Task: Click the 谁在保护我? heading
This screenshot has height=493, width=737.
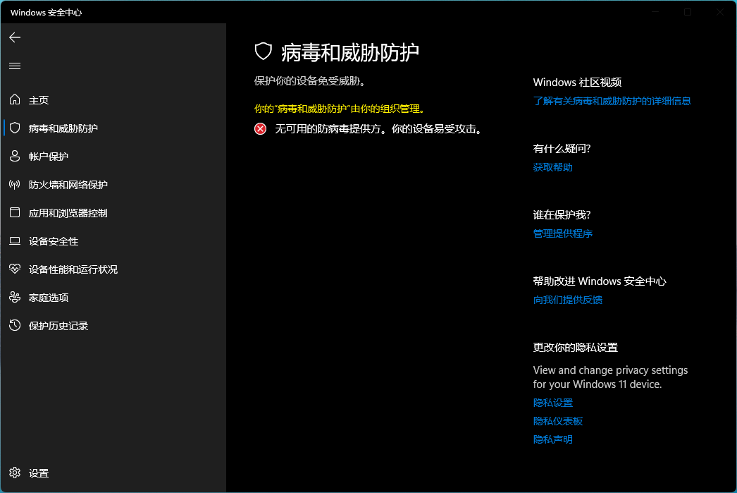Action: pos(562,215)
